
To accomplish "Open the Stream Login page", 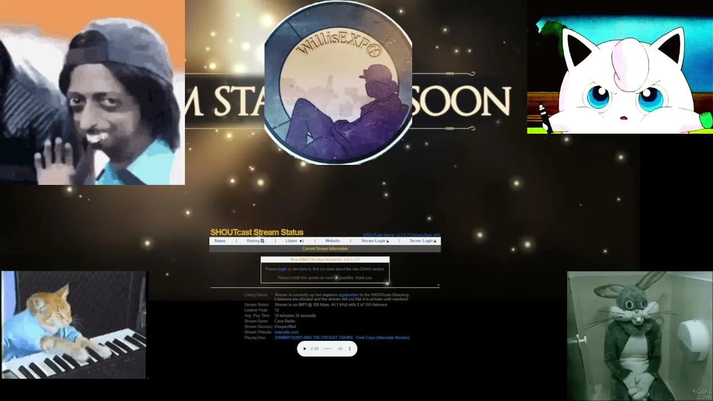I will (x=375, y=241).
